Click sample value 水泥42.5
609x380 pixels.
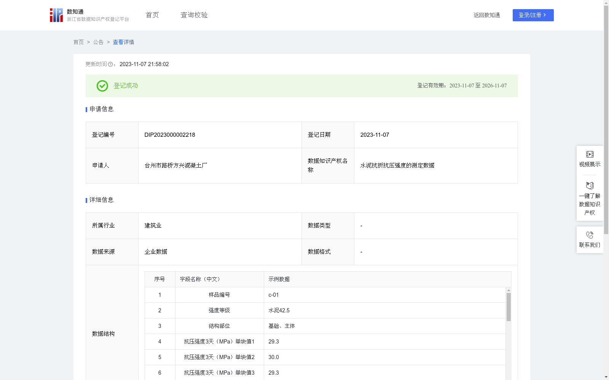tap(279, 310)
